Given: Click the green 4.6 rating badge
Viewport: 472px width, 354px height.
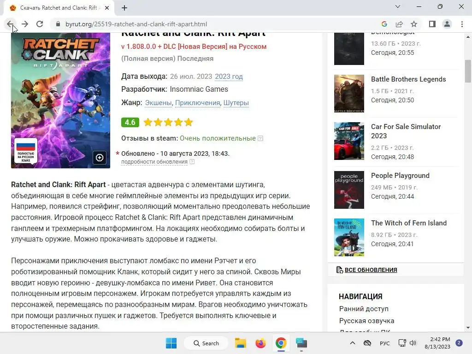Looking at the screenshot, I should point(130,122).
